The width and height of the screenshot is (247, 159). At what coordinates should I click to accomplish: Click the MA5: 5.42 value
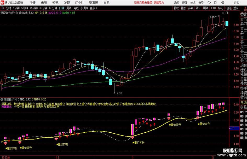point(28,13)
